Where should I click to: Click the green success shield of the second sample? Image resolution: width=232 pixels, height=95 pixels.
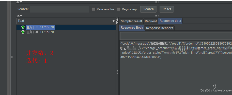point(23,32)
